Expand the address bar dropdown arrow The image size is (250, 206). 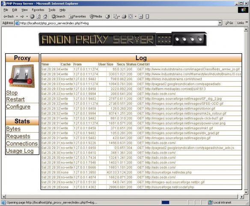tap(220, 23)
